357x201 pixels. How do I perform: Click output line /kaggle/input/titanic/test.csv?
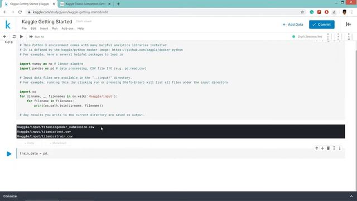coord(44,132)
